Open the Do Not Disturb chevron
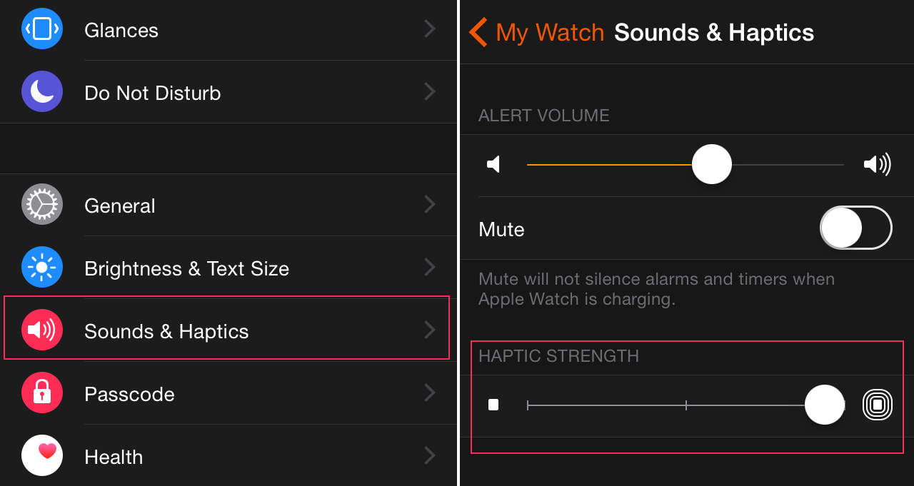This screenshot has width=914, height=486. [430, 91]
